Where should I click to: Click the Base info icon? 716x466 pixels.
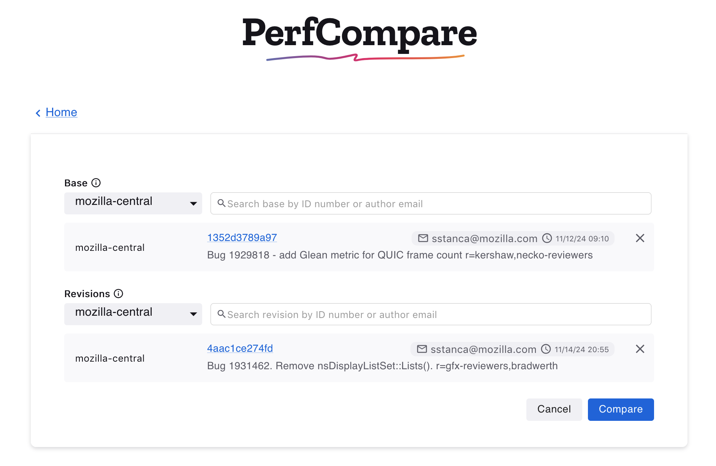(96, 183)
